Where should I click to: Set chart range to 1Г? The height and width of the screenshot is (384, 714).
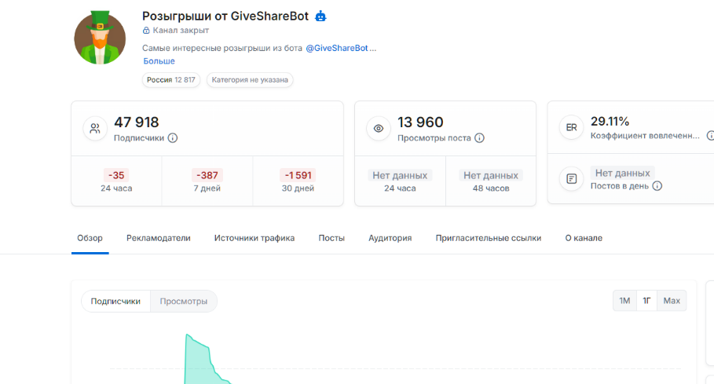pos(646,301)
